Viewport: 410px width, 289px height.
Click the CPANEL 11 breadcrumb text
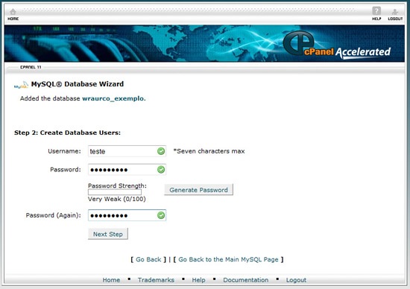coord(31,67)
